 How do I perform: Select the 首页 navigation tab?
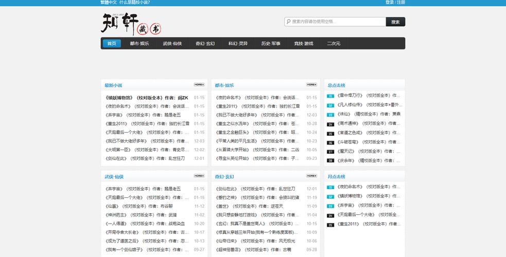[x=112, y=44]
